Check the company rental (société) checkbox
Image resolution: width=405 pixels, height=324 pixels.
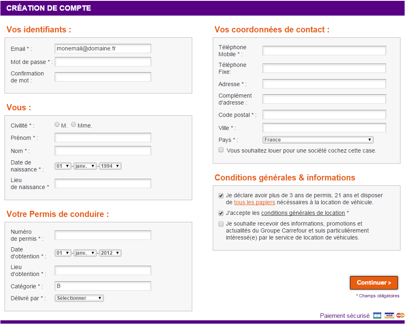221,150
